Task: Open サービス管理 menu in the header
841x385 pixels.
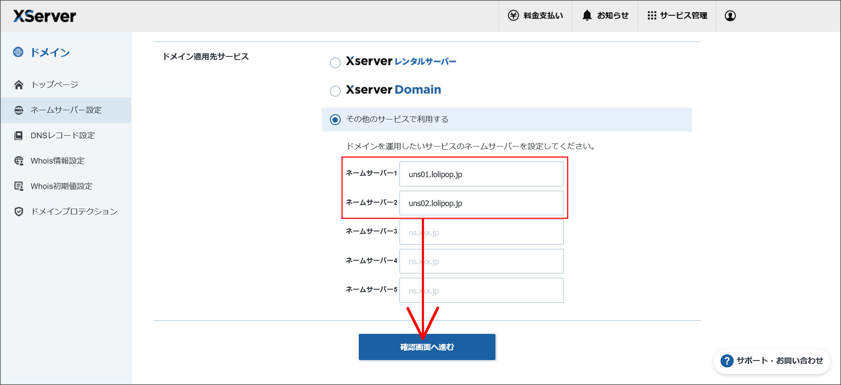Action: (677, 16)
